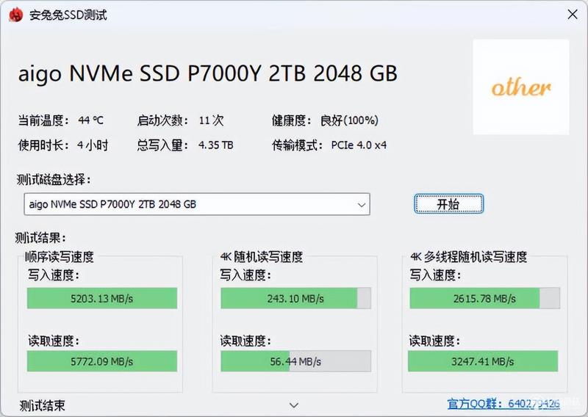Click the 总写入量 4.35 TB value
This screenshot has height=417, width=588.
215,145
